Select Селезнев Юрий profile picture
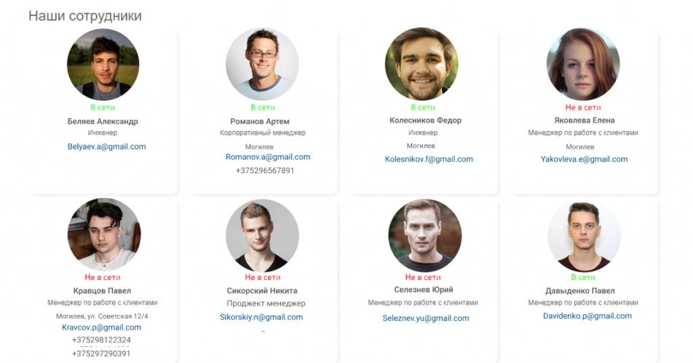693x363 pixels. pyautogui.click(x=425, y=235)
